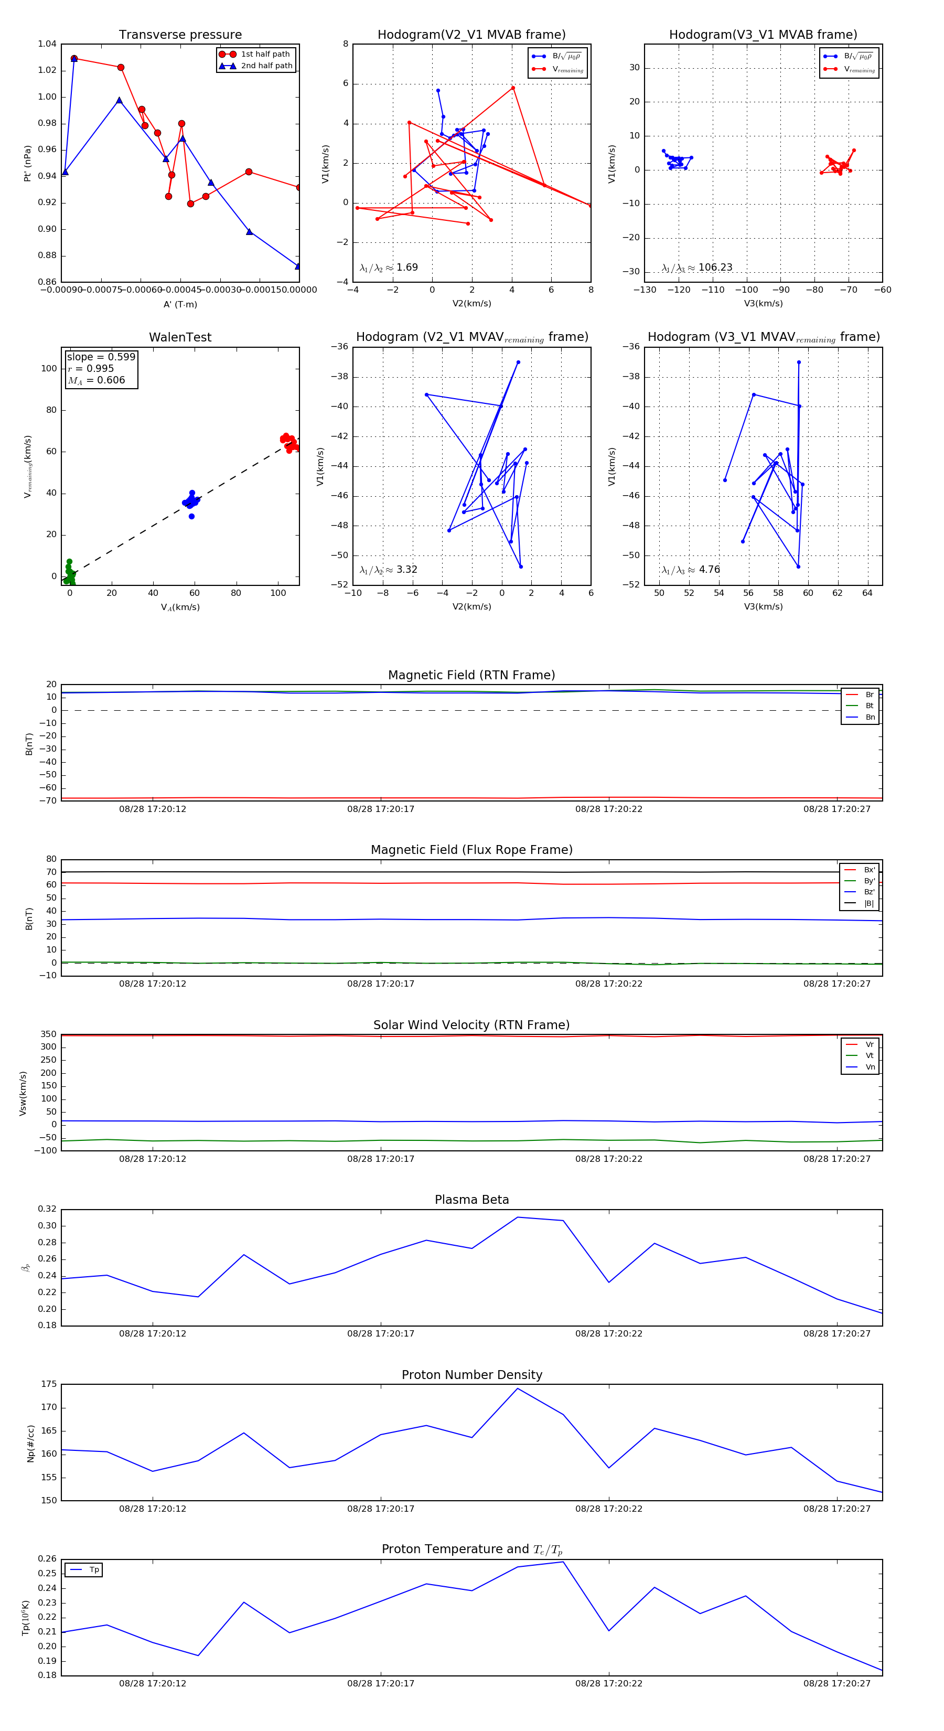Viewport: 944px width, 1731px height.
Task: Click the 'Hodogram(V2_V1 MVAB frame)' title
Action: [471, 35]
